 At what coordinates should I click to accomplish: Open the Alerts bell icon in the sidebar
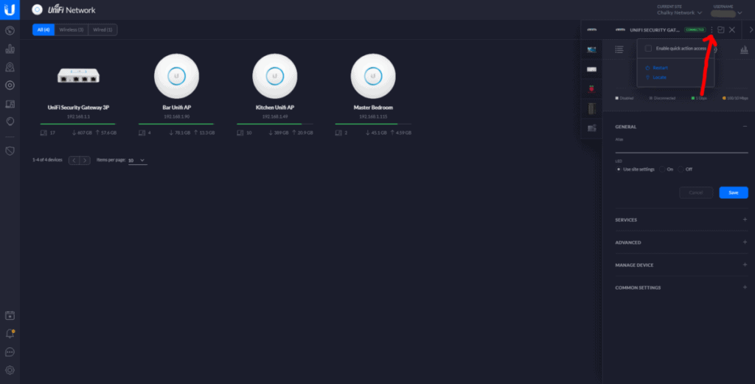tap(10, 333)
